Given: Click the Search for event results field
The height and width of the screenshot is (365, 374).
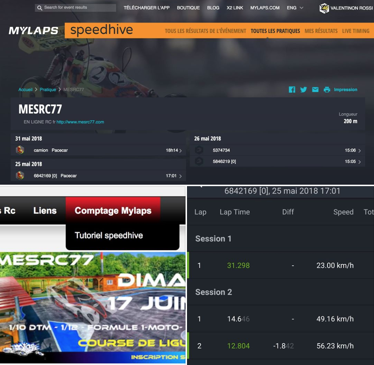Looking at the screenshot, I should tap(75, 8).
